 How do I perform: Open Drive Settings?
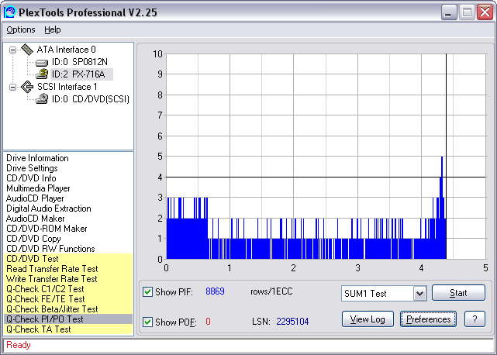[x=32, y=168]
